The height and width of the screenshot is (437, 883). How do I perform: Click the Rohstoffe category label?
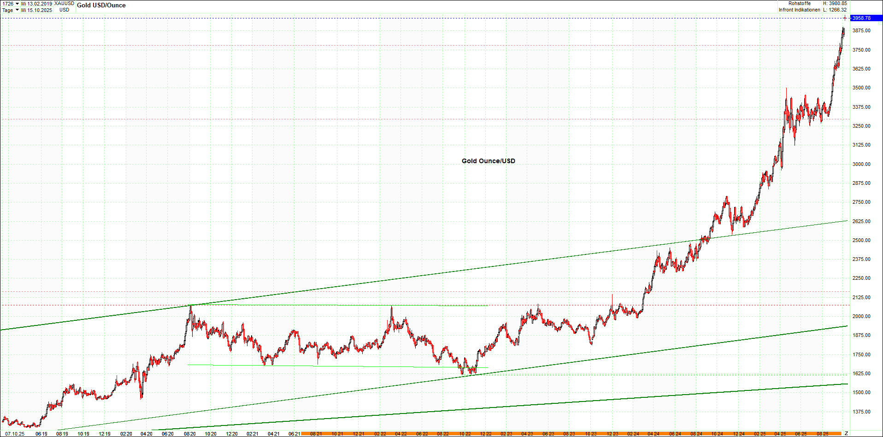pos(799,4)
